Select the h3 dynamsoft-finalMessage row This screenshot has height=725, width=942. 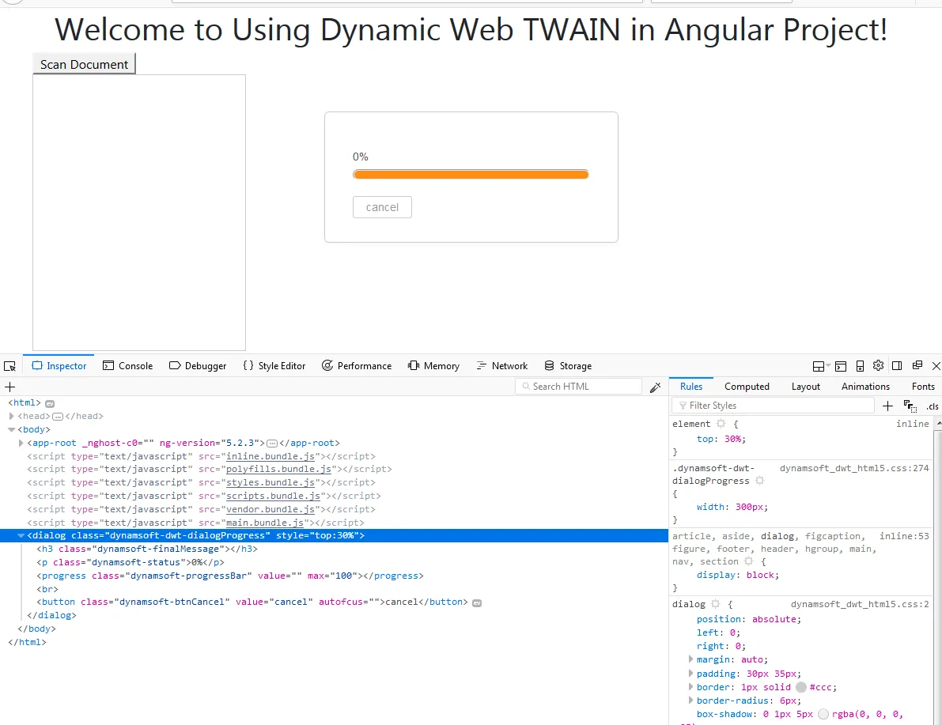point(334,549)
